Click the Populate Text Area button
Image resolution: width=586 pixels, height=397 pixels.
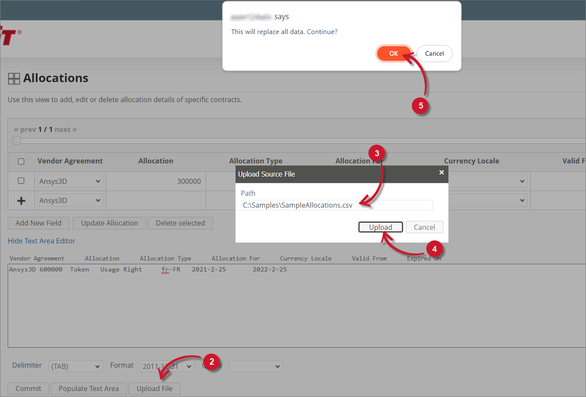tap(89, 388)
